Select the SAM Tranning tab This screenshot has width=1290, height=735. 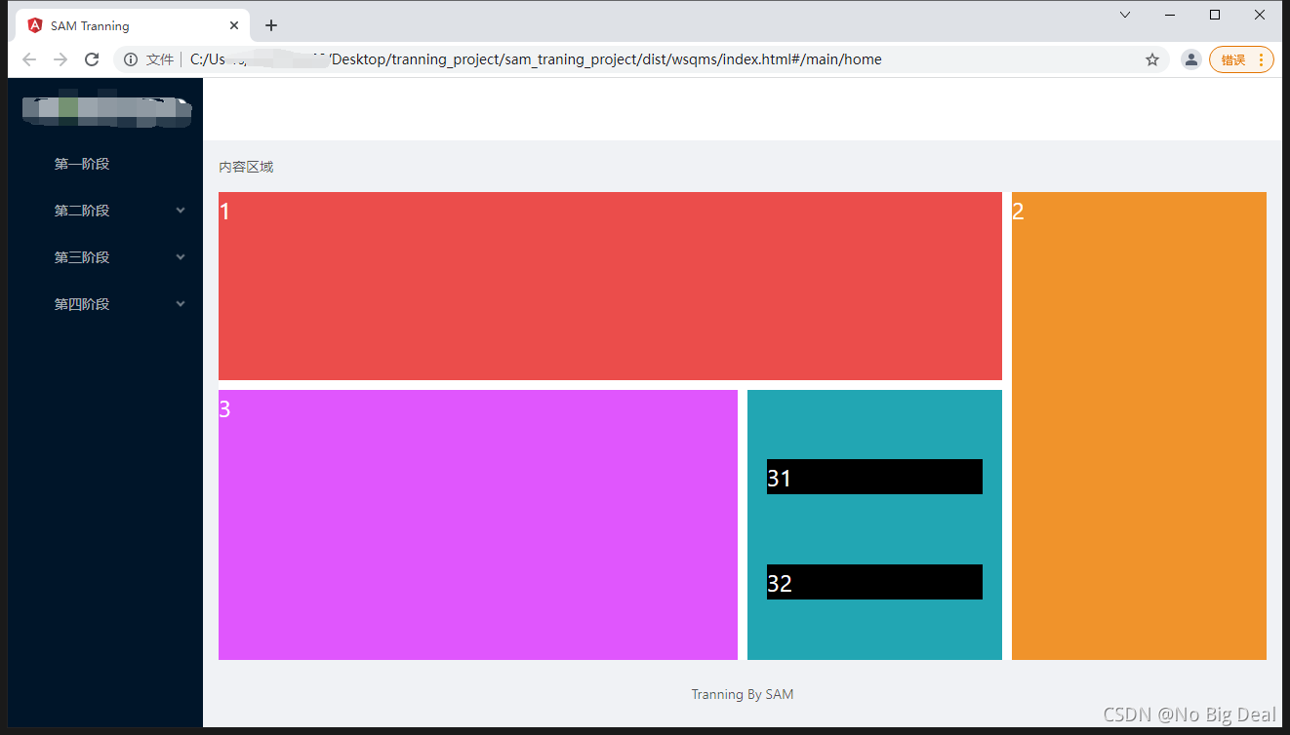[134, 25]
